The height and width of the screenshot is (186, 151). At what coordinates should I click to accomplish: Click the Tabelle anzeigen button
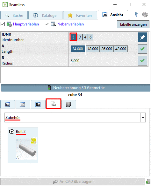click(x=133, y=24)
